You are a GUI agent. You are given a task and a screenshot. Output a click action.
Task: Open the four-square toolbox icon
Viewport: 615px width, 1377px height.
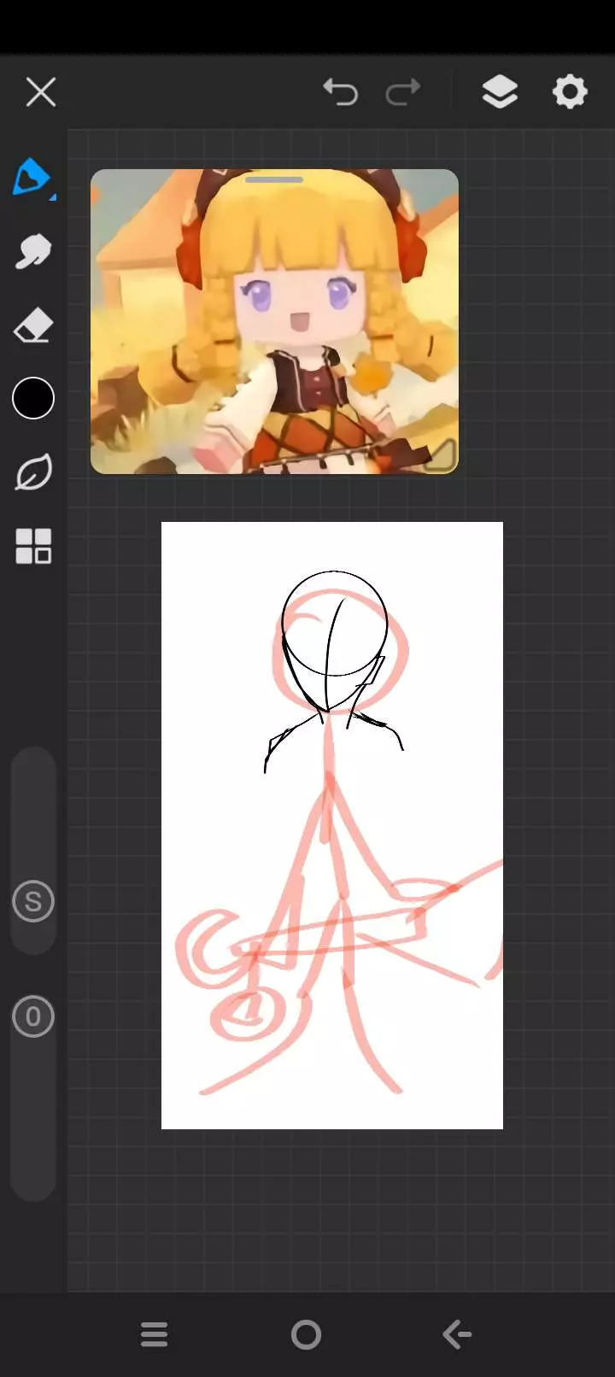[x=33, y=546]
